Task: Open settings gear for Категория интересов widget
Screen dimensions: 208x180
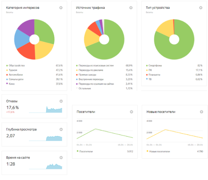Action: (x=61, y=8)
